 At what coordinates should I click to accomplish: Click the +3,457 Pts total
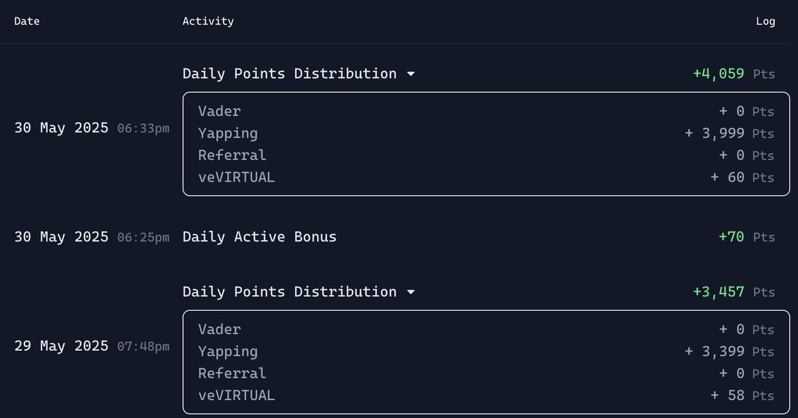coord(733,292)
